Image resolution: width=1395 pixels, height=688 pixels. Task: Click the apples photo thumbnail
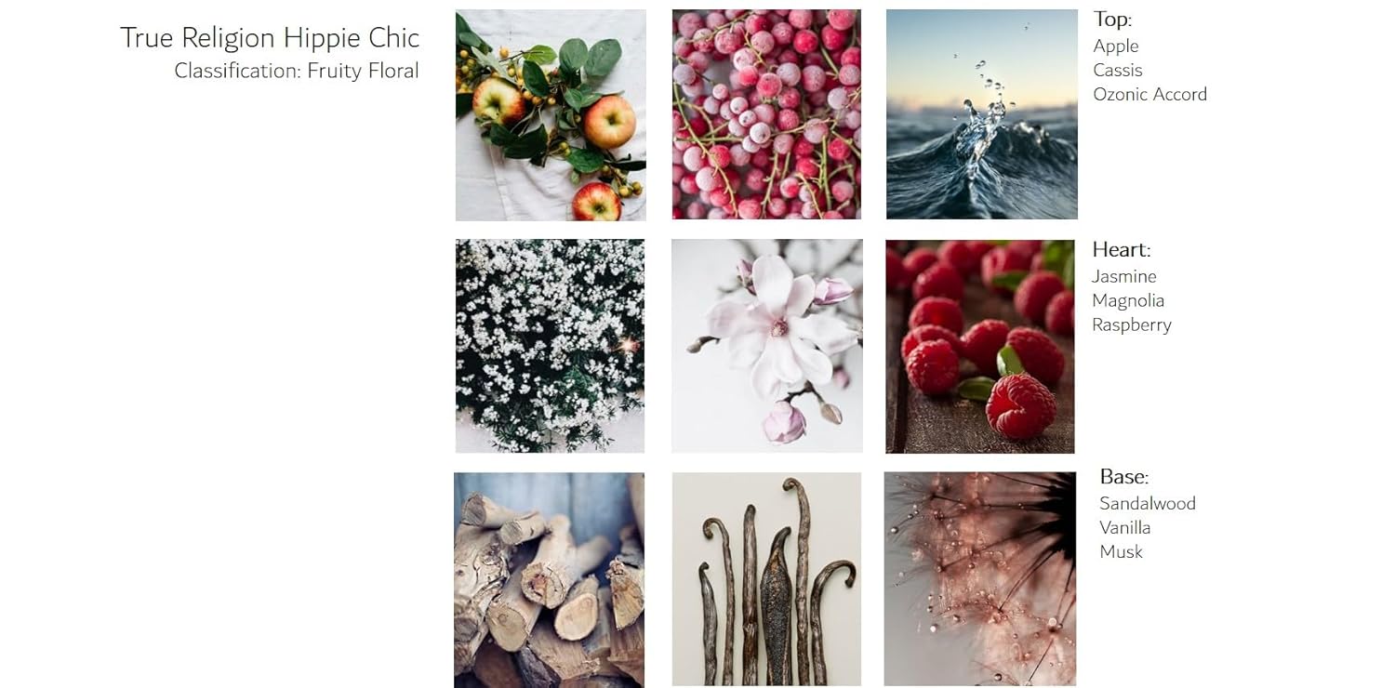[551, 115]
